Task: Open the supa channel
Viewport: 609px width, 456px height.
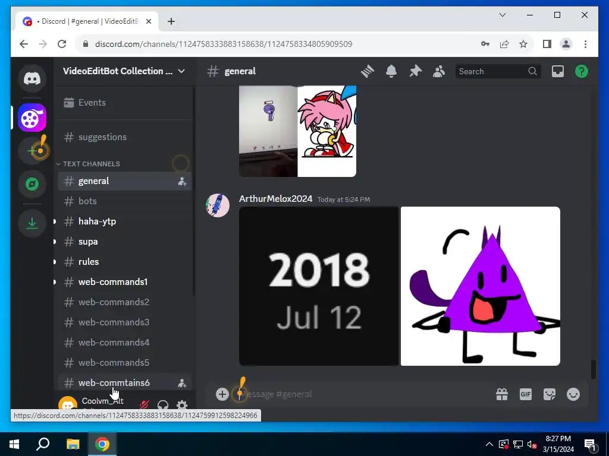Action: [x=124, y=242]
